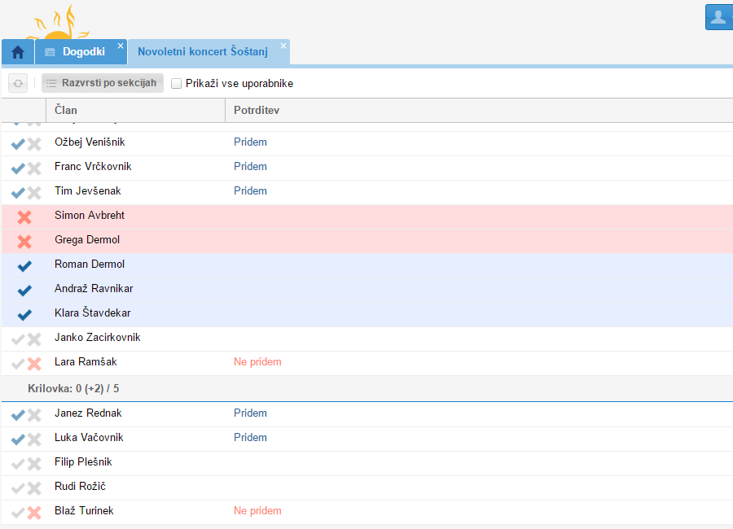Click blue checkmark for Ožbej Venišnik
The width and height of the screenshot is (733, 529).
pyautogui.click(x=18, y=144)
